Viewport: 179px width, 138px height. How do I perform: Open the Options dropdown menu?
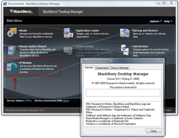(x=156, y=21)
